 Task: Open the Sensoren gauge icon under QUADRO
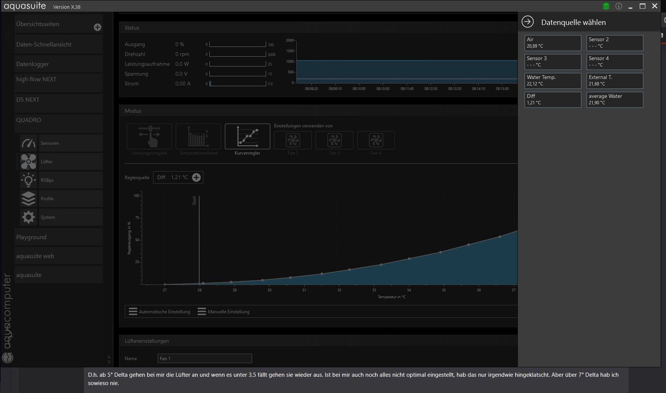click(28, 143)
